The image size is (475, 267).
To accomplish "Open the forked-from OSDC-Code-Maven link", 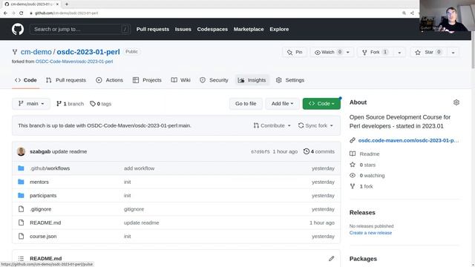I will pos(74,62).
